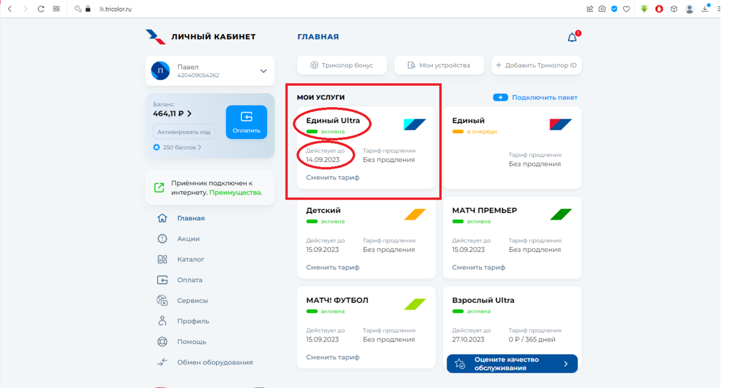Screen dimensions: 735x388
Task: Click the blue shield icon in toolbar
Action: click(x=614, y=9)
